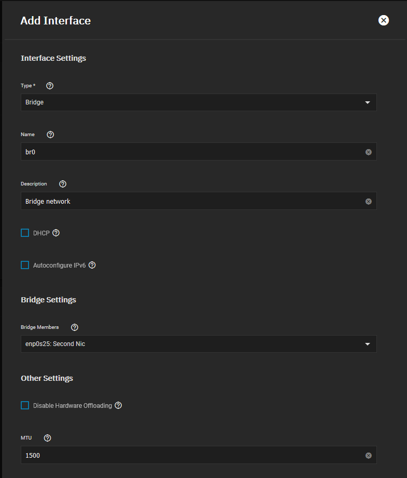
Task: Expand the Bridge Members dropdown
Action: 199,344
